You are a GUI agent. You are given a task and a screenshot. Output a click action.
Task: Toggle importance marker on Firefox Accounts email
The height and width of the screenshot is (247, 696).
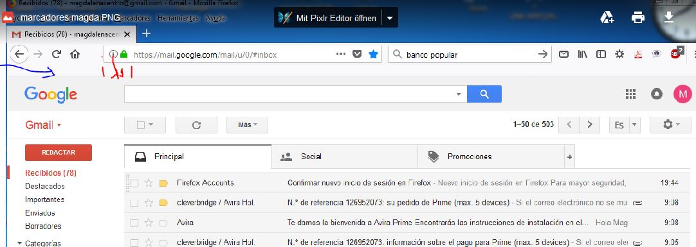click(x=163, y=183)
